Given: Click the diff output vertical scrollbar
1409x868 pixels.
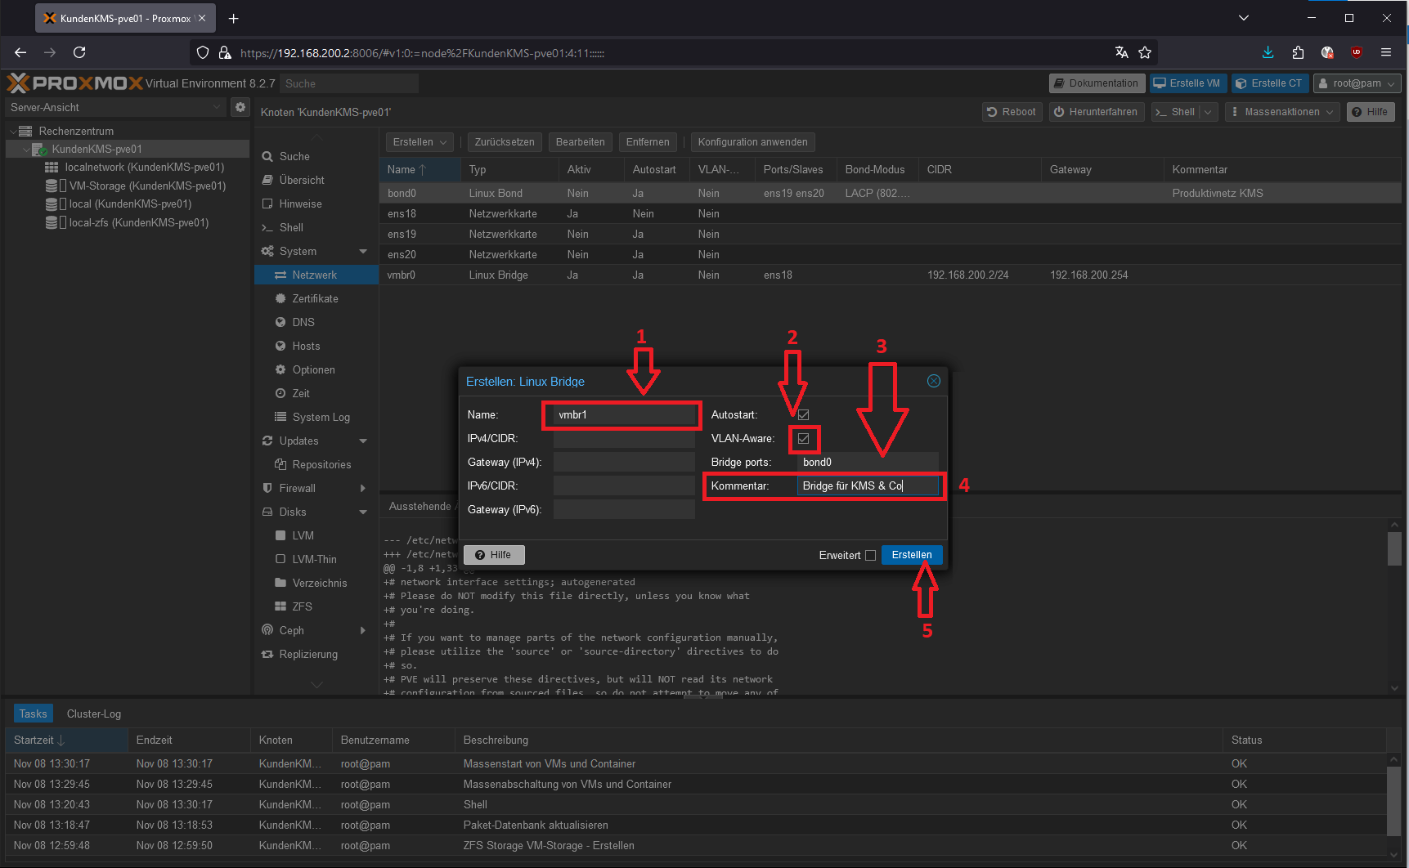Looking at the screenshot, I should (1394, 548).
